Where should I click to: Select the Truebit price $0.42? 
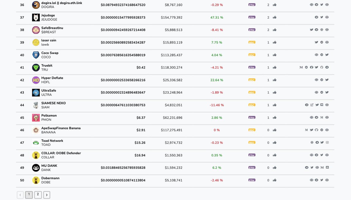(x=141, y=67)
